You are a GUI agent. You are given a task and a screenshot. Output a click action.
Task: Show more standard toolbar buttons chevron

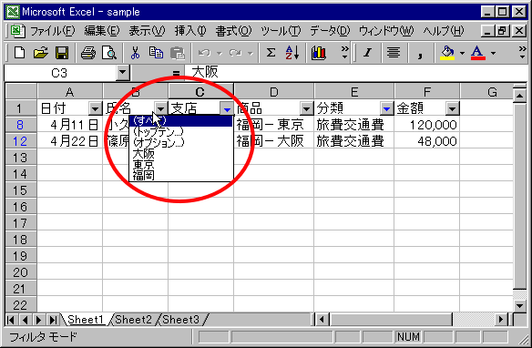coord(344,53)
